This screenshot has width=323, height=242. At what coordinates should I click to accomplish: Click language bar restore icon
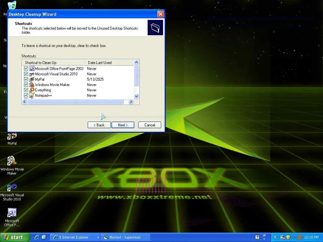[264, 236]
